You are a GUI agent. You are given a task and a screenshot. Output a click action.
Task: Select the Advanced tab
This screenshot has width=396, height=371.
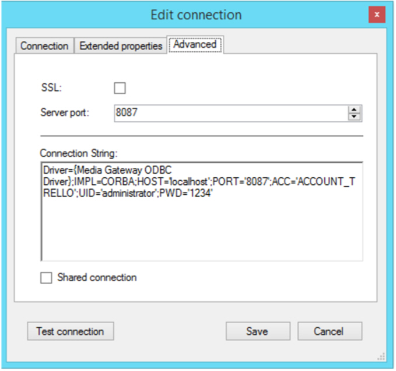point(195,45)
